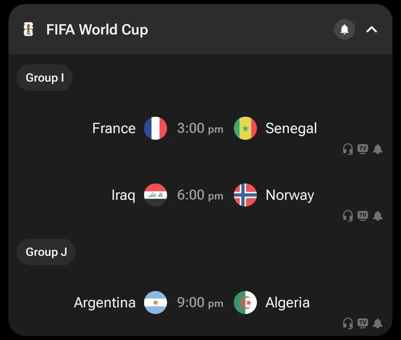
Task: Click the Argentina flag icon
Action: 156,303
